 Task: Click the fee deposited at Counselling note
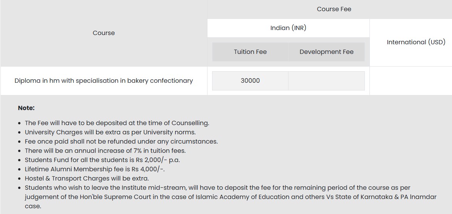[117, 123]
